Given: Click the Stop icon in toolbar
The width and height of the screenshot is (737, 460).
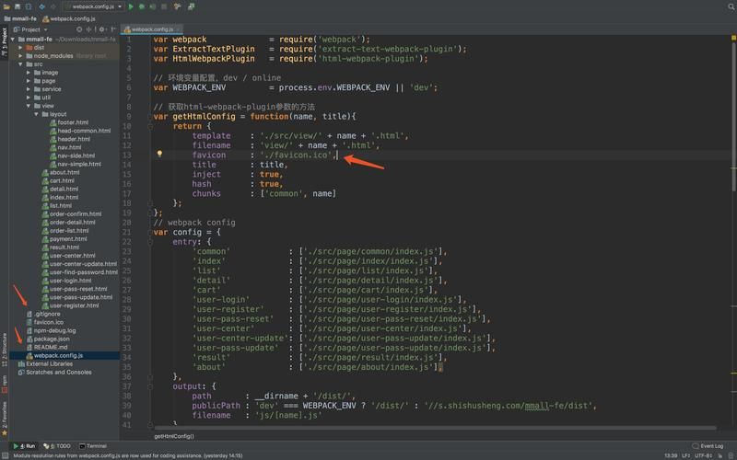Looking at the screenshot, I should click(x=165, y=6).
